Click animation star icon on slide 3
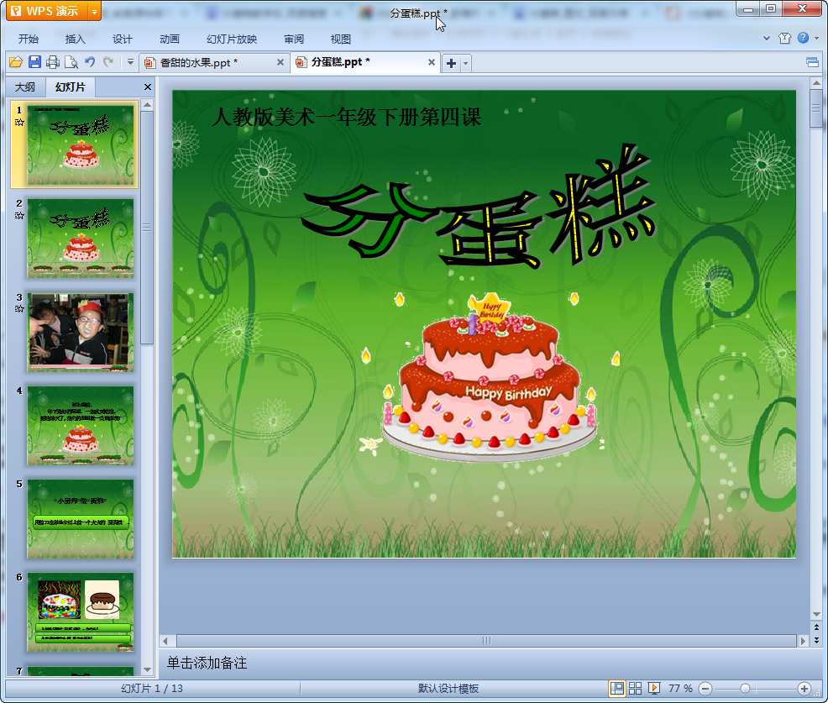This screenshot has height=703, width=828. 19,309
